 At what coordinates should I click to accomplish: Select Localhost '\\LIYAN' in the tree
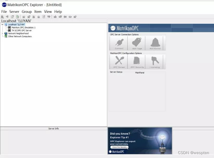(x=16, y=25)
